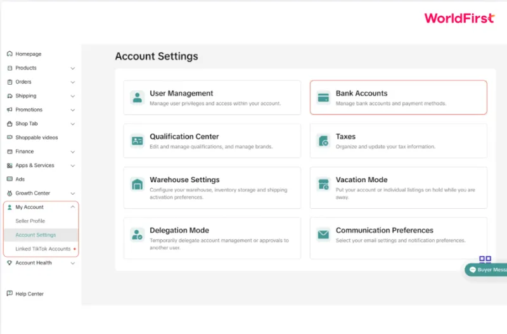
Task: Click the Apps & Services icon
Action: tap(10, 166)
